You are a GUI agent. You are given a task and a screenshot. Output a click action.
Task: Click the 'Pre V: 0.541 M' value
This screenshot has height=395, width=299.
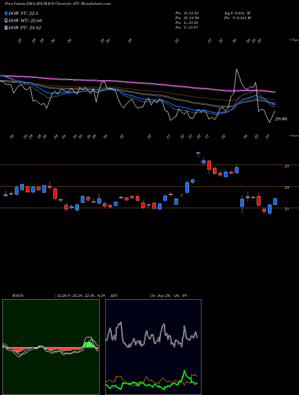point(237,18)
